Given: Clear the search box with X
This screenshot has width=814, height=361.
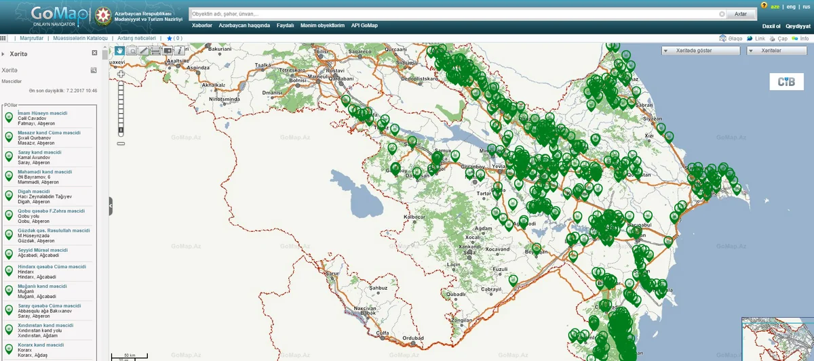Looking at the screenshot, I should [x=722, y=14].
